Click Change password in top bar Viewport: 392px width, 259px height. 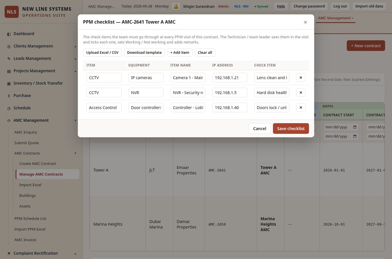click(x=309, y=6)
